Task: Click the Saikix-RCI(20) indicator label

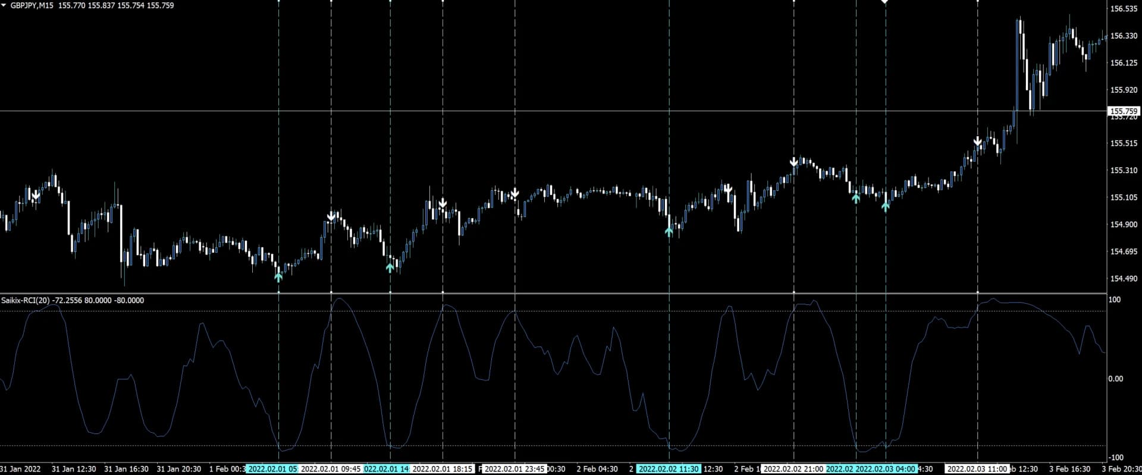Action: 25,301
